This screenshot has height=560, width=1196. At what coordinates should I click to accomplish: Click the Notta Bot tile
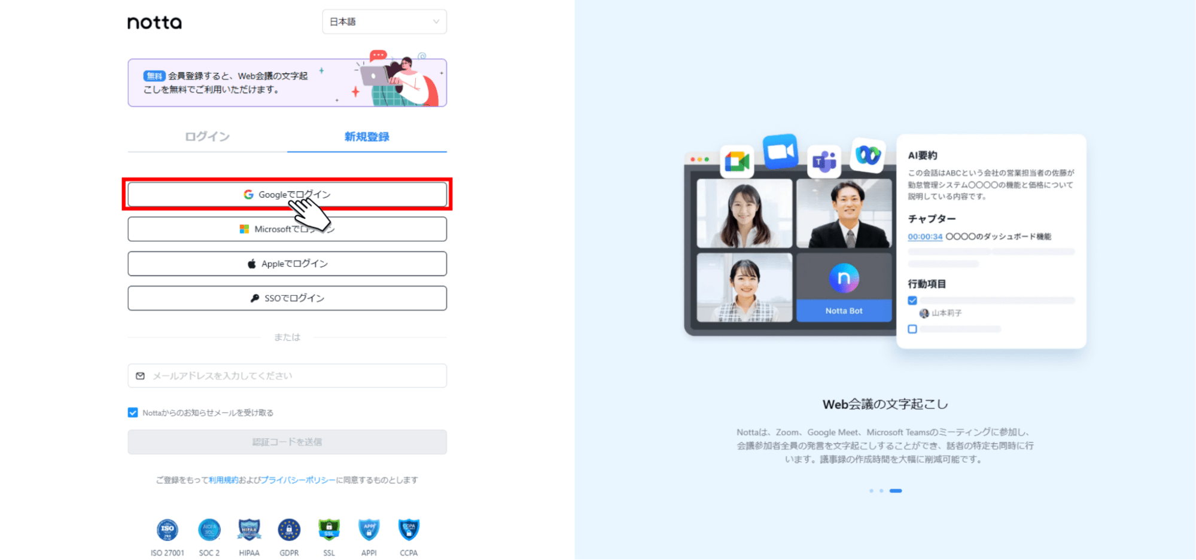[844, 287]
